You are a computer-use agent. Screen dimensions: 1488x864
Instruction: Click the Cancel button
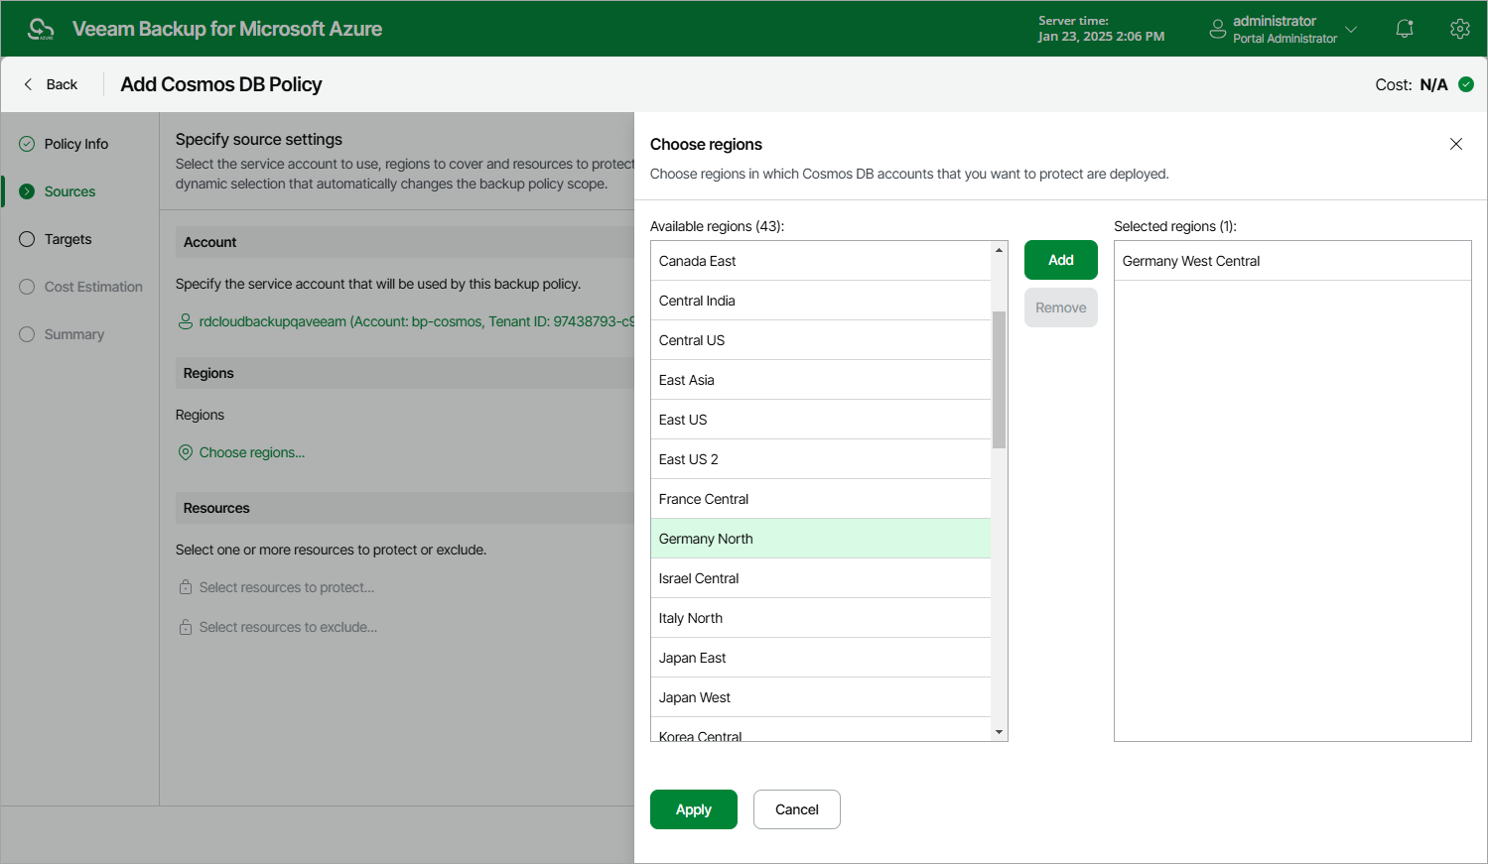point(797,809)
